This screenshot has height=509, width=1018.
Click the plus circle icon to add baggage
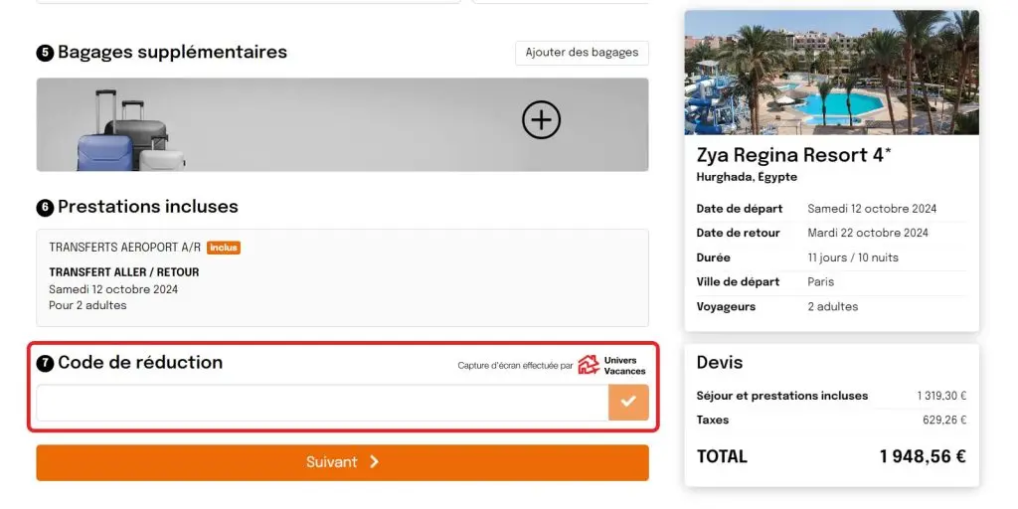(x=541, y=121)
